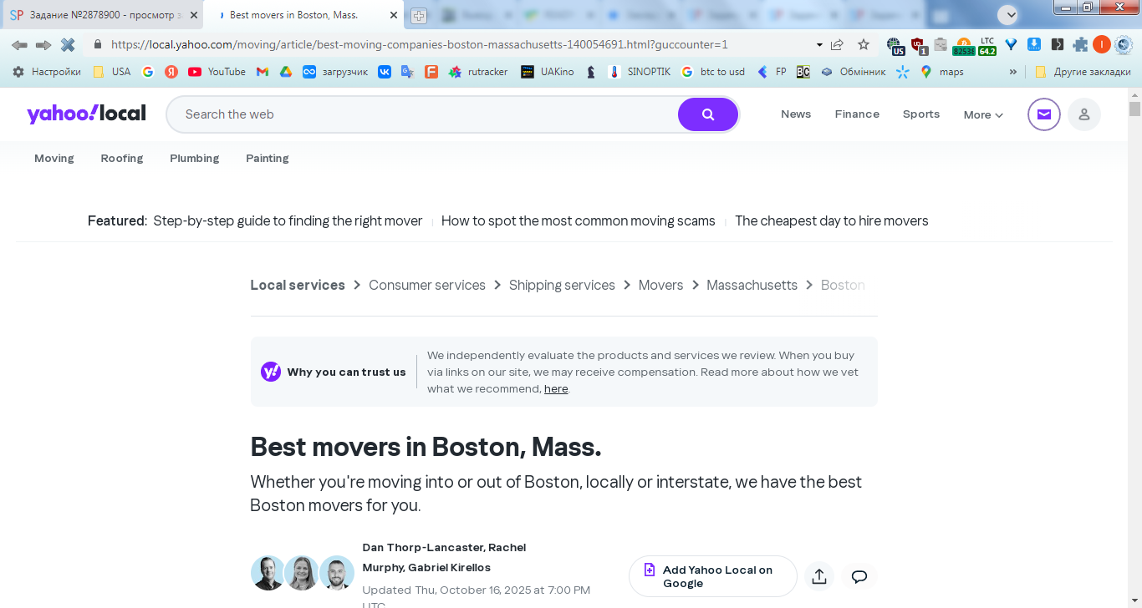Image resolution: width=1142 pixels, height=608 pixels.
Task: Go to the Yahoo Local logo homepage
Action: click(86, 114)
